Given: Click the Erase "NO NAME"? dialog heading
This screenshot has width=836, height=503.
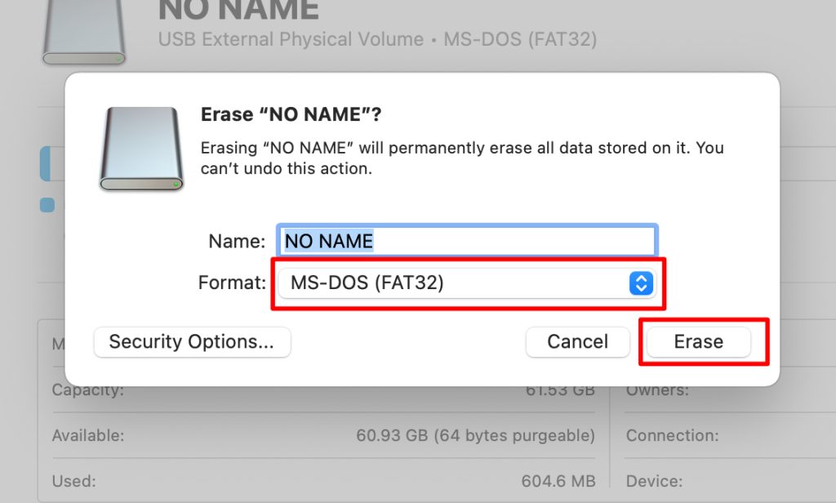Looking at the screenshot, I should [291, 114].
